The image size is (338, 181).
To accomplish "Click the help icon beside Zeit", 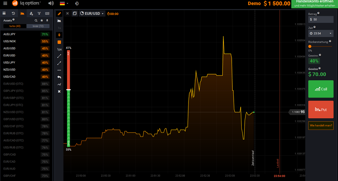I will (314, 27).
